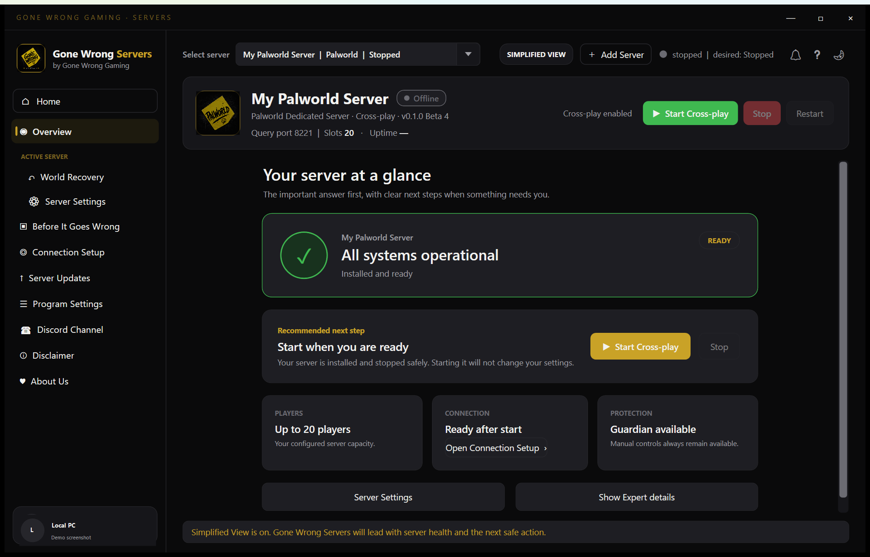This screenshot has height=557, width=870.
Task: Go to Home in the sidebar
Action: 85,101
